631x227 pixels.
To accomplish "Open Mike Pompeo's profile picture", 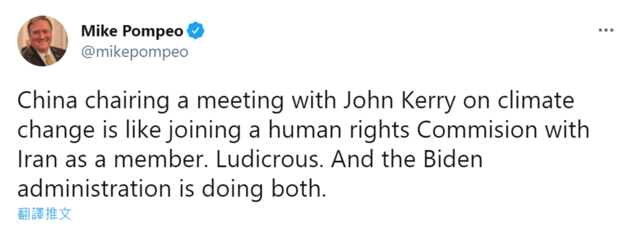I will (x=42, y=41).
